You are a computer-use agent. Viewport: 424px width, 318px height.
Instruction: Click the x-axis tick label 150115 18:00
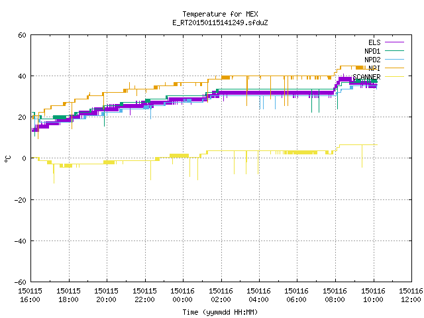tap(69, 295)
